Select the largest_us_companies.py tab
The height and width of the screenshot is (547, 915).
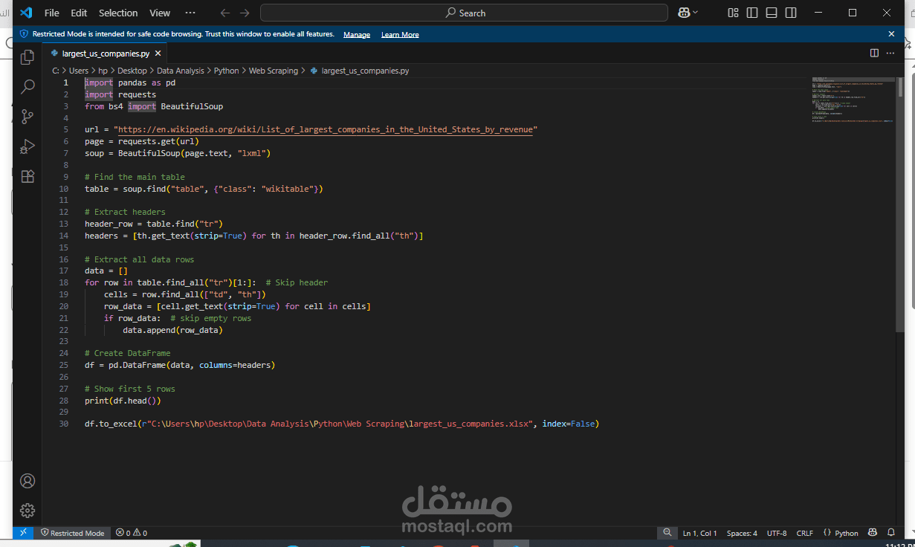[106, 54]
